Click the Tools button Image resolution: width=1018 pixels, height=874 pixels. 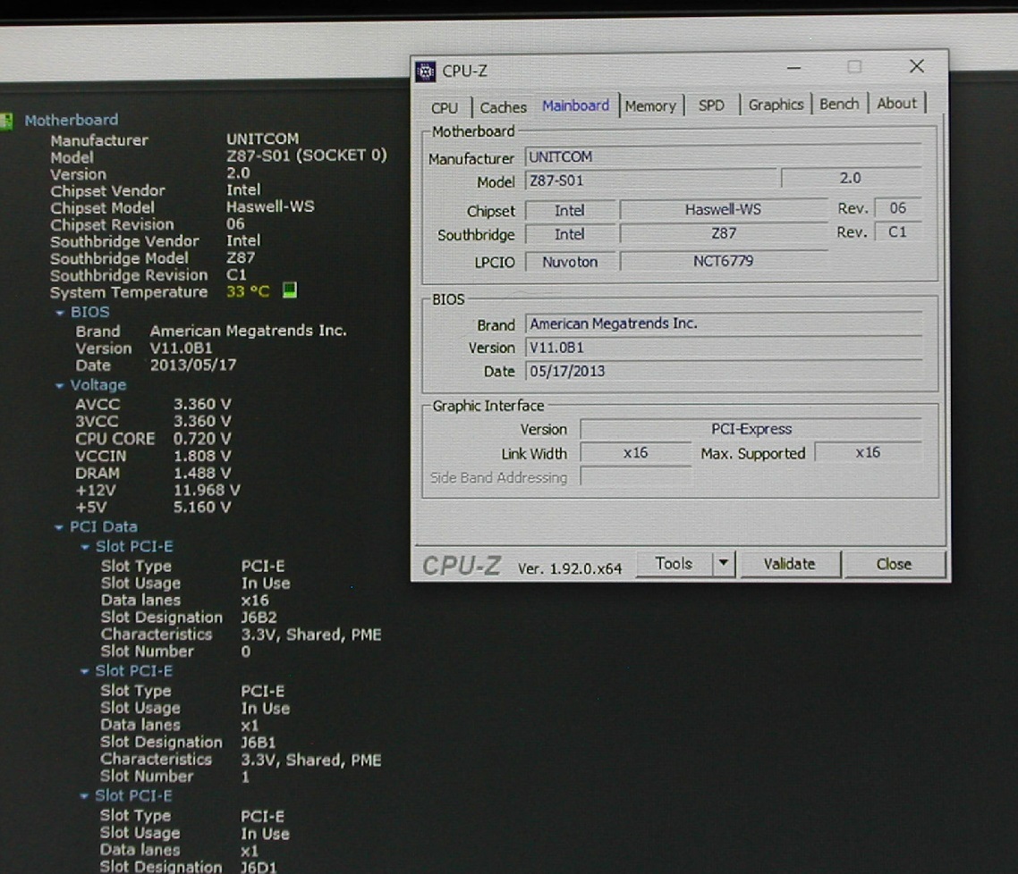pos(674,563)
